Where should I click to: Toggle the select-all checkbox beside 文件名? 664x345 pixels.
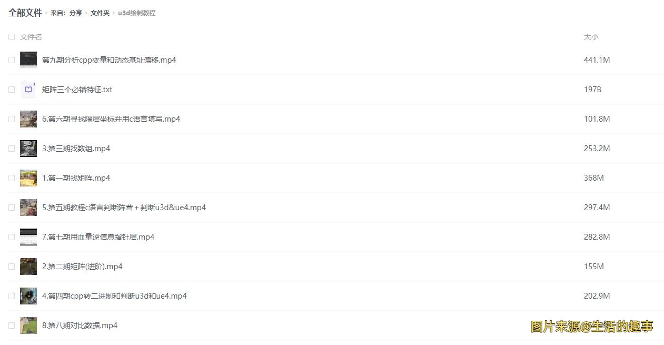12,37
